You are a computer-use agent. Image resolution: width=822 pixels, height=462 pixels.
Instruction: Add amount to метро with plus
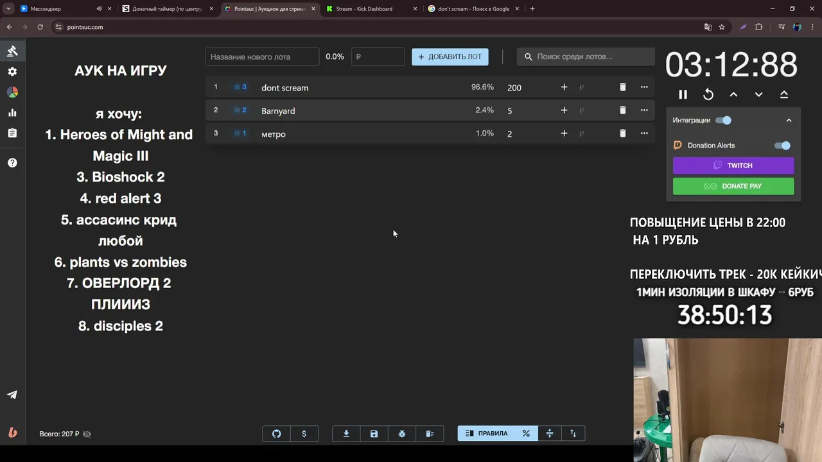tap(564, 133)
